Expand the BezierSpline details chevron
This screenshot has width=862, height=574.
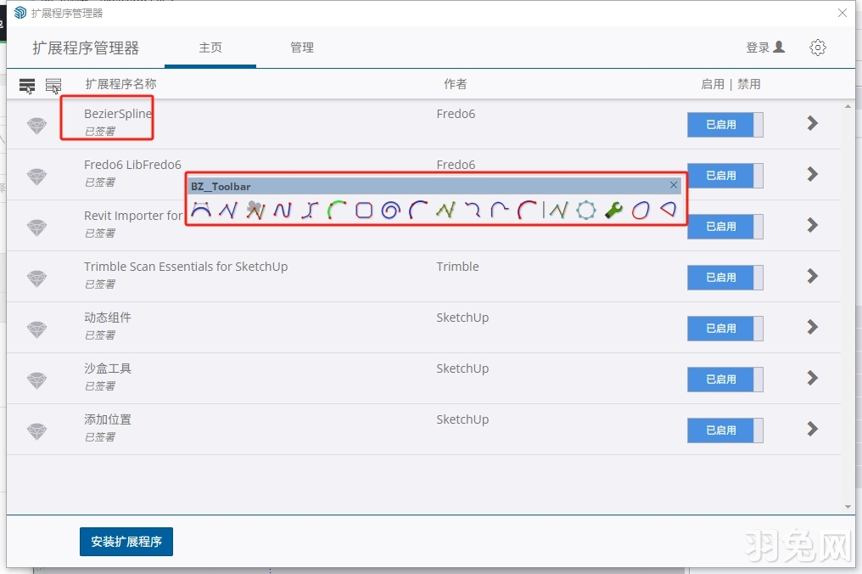coord(812,124)
